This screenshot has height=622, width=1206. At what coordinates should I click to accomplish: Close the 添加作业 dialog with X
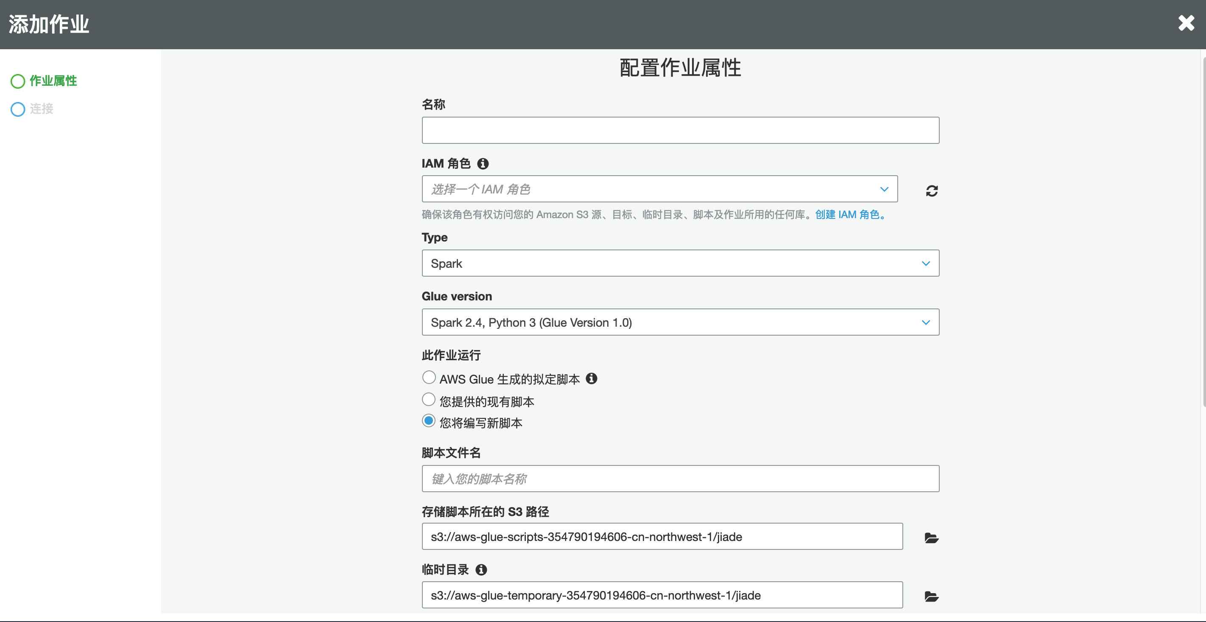pos(1186,23)
